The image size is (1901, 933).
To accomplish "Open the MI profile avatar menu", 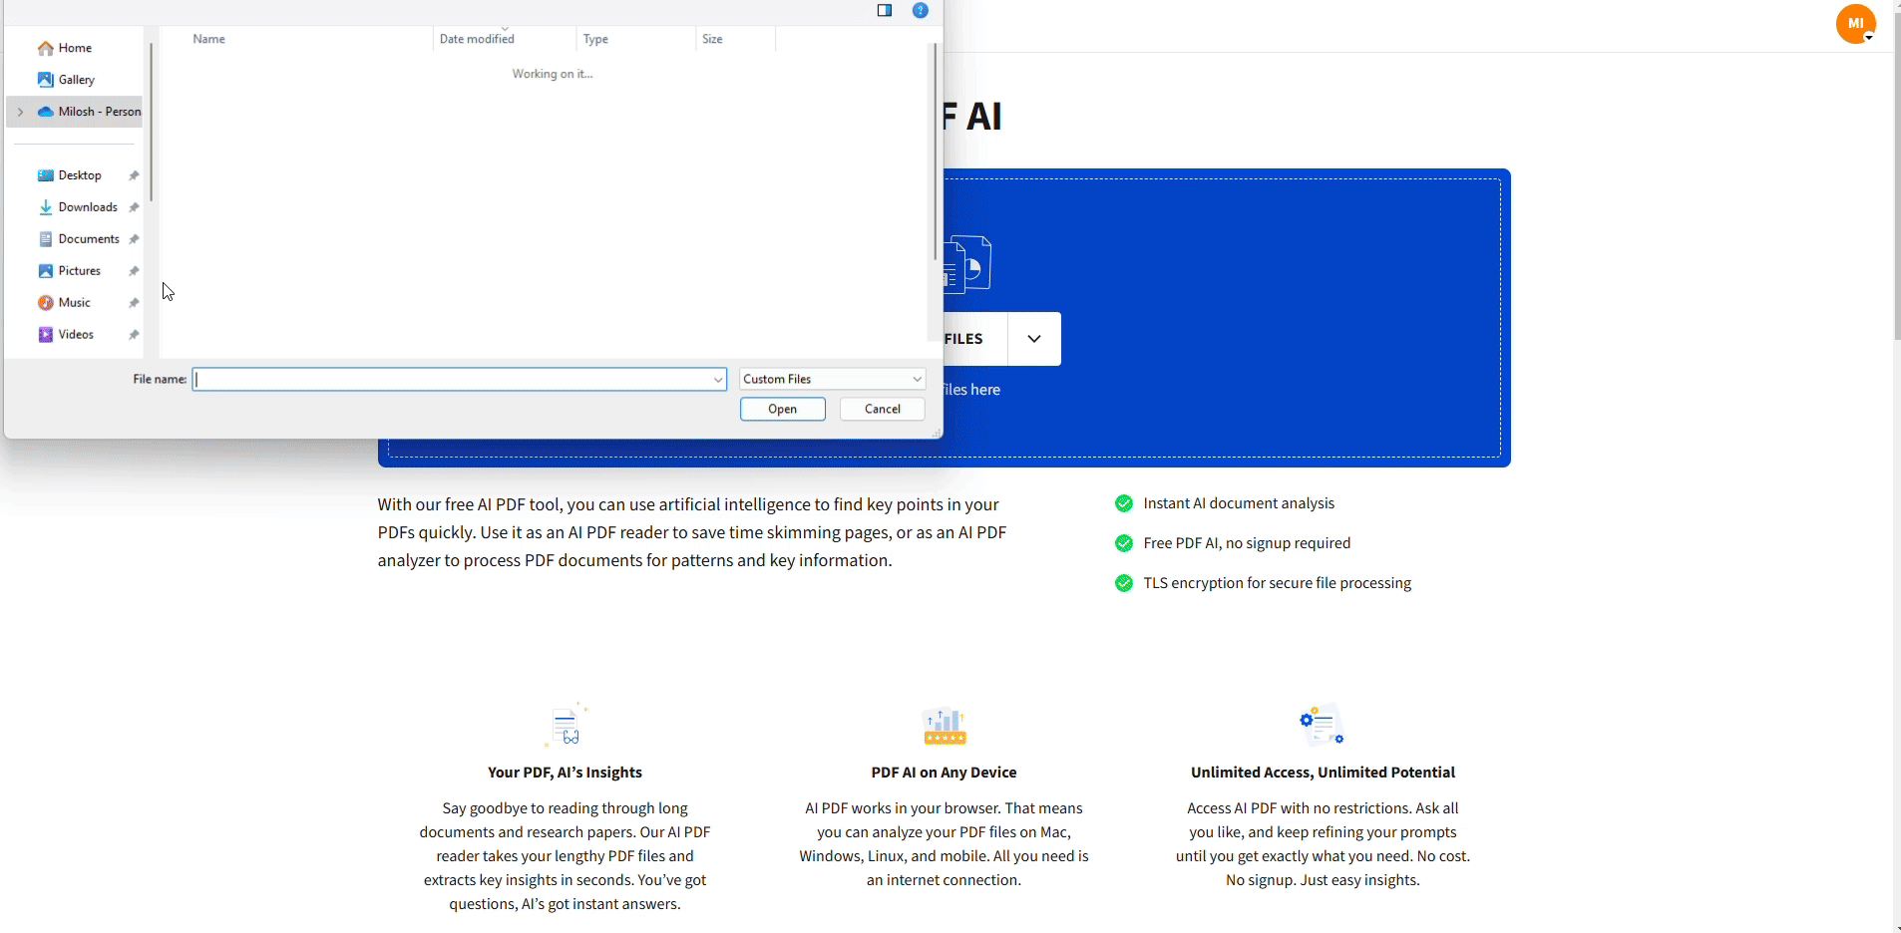I will coord(1854,23).
